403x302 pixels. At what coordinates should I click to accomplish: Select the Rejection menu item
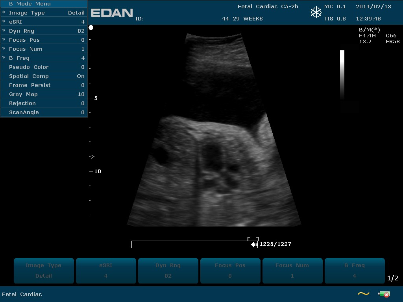coord(44,103)
